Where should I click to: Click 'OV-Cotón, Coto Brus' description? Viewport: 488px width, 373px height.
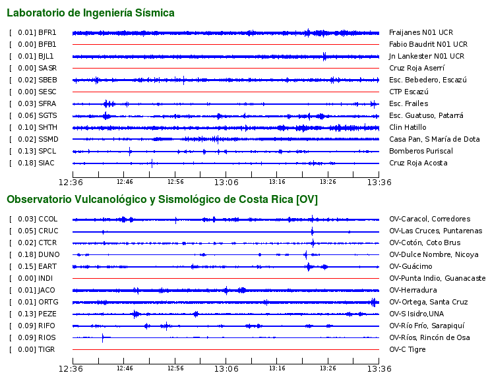tap(425, 243)
